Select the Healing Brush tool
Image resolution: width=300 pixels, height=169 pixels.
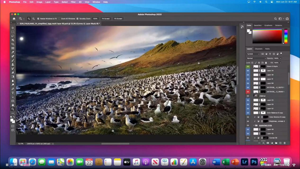pos(13,56)
